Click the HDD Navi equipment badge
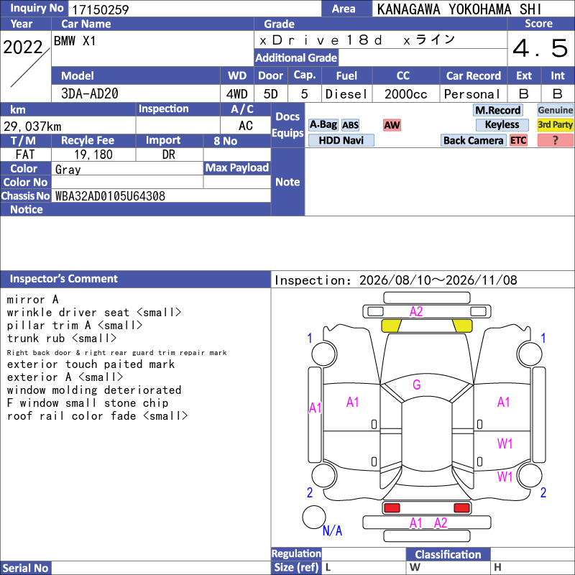 [341, 140]
